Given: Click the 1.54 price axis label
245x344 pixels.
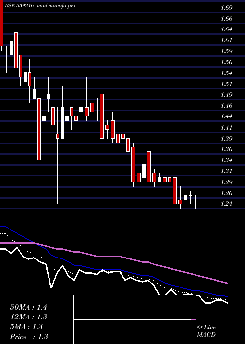Looking at the screenshot, I should point(226,73).
